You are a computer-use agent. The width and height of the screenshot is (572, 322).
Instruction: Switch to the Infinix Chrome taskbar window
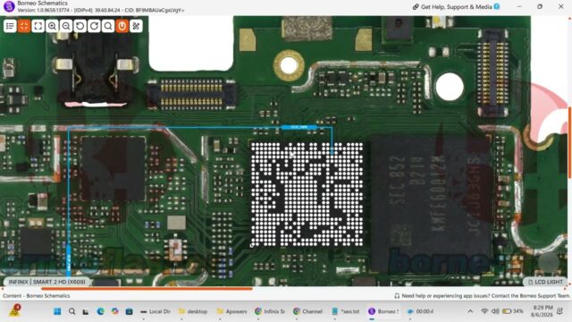coord(270,311)
